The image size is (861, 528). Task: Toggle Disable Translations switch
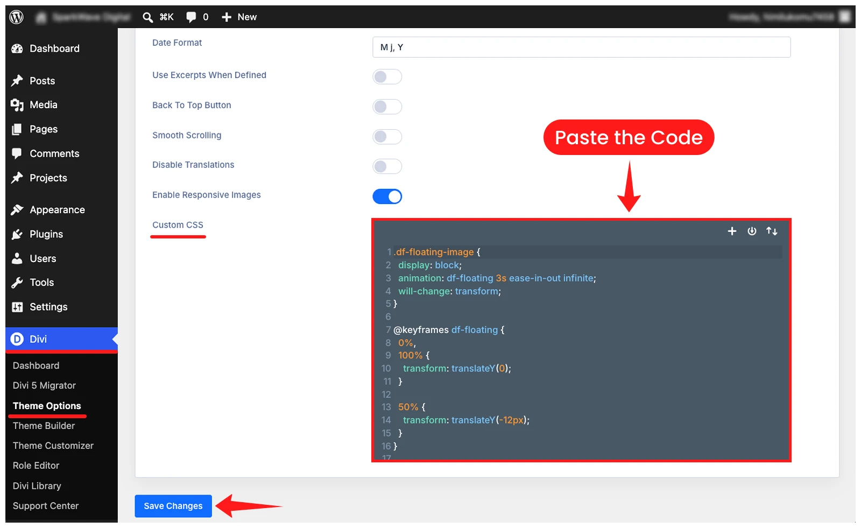[x=387, y=166]
